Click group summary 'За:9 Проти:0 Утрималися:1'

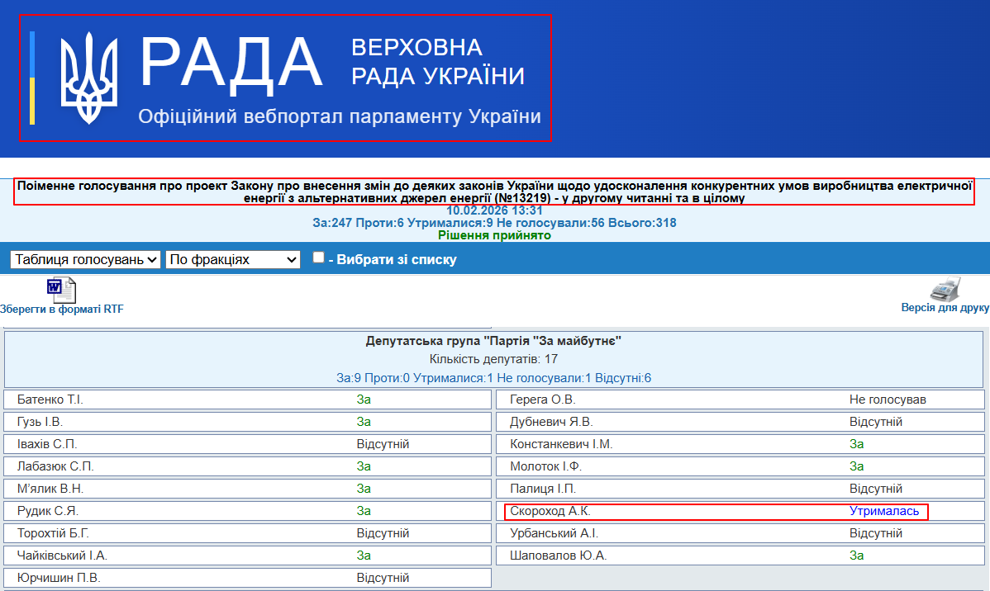(493, 378)
